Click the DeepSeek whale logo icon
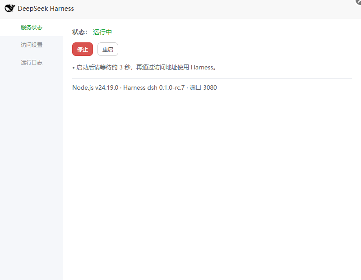This screenshot has height=280, width=361. point(10,8)
